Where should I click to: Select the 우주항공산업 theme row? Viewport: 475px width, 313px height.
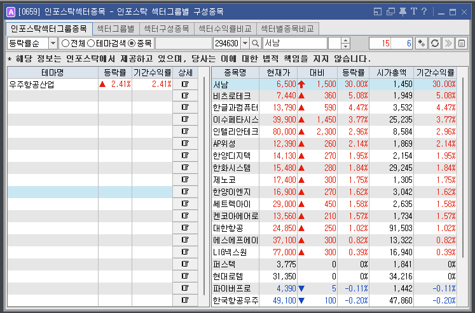coord(90,84)
